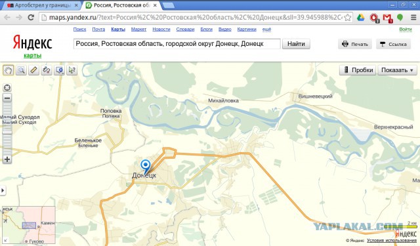Zoom out map with minus button

click(7, 98)
